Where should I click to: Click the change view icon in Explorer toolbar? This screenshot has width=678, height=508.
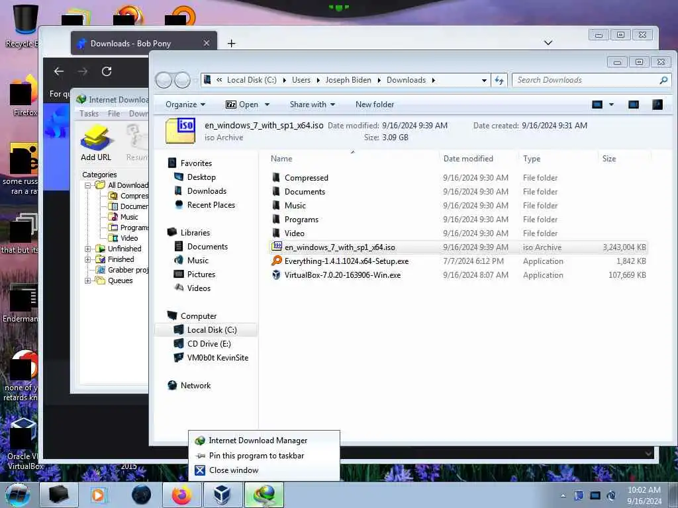(597, 105)
